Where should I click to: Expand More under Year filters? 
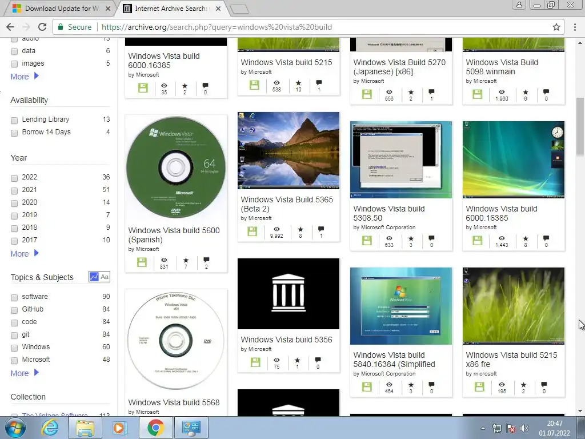[25, 254]
